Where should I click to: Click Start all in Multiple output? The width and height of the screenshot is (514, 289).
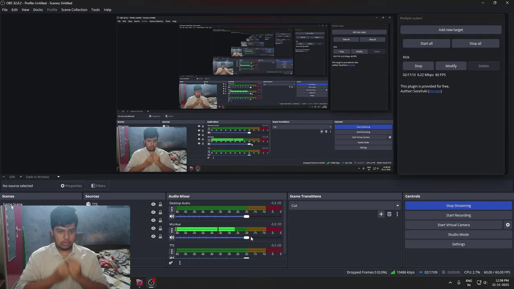pyautogui.click(x=426, y=43)
